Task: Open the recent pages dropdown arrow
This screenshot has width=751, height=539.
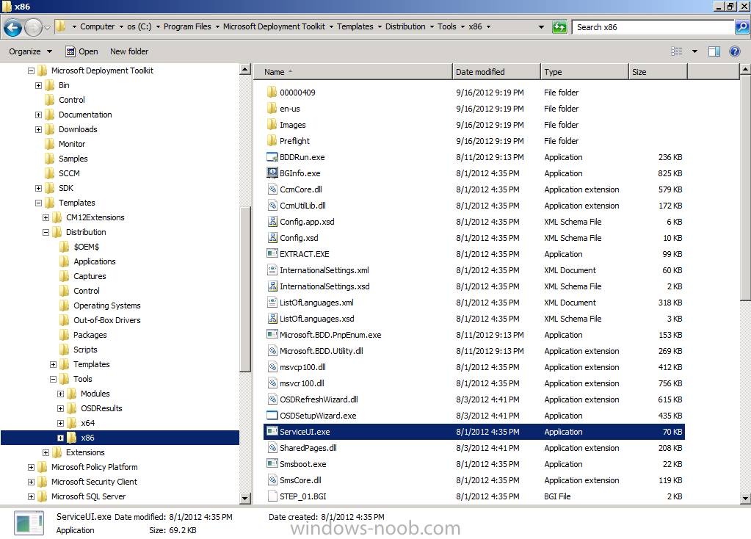Action: (x=47, y=27)
